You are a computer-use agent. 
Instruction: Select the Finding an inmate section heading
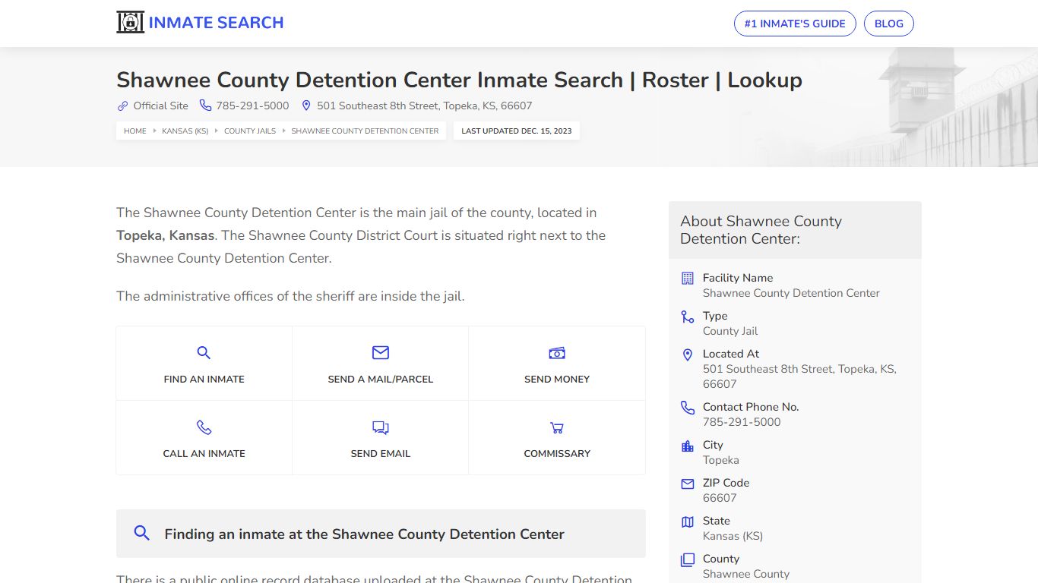pyautogui.click(x=364, y=534)
